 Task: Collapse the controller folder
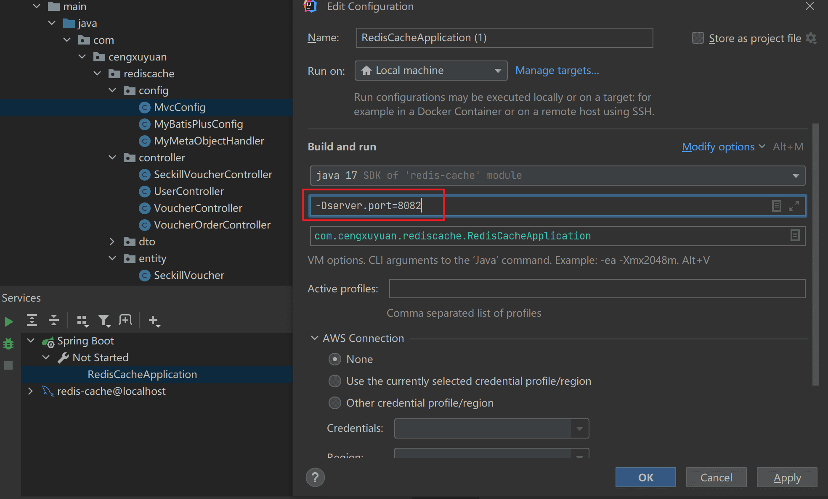click(x=112, y=158)
